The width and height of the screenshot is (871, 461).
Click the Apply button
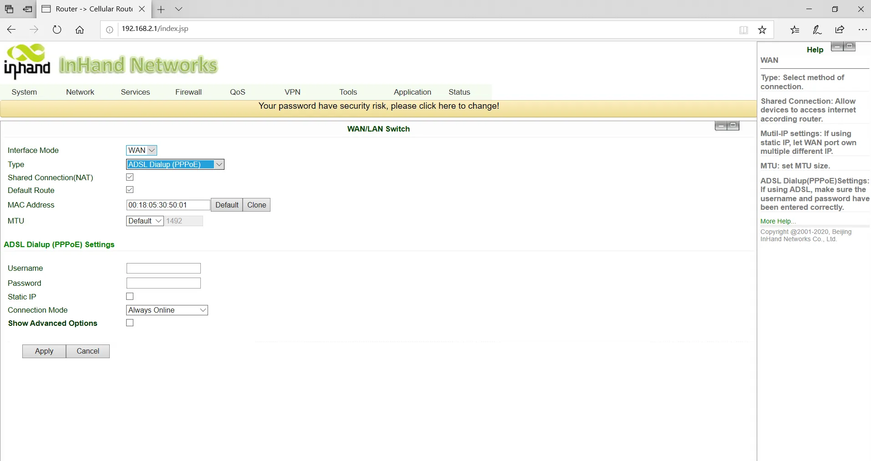coord(44,351)
